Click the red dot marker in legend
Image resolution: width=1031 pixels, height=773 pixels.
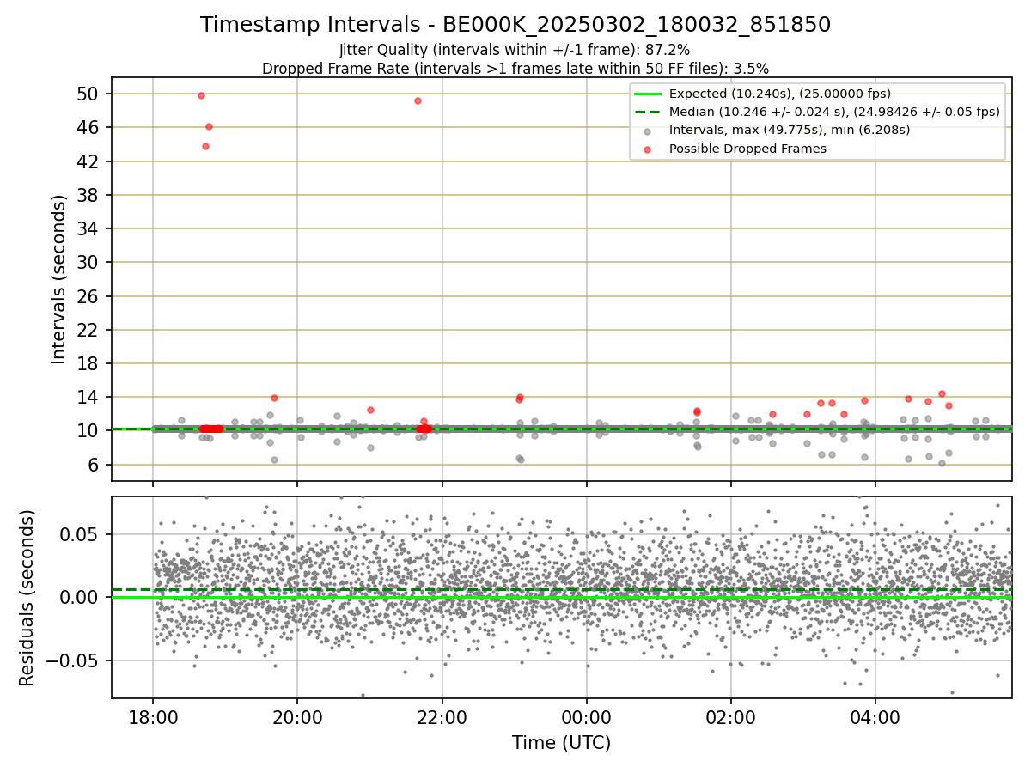click(647, 149)
